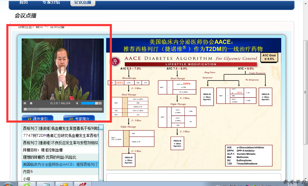Go to the 首页 navigation tab
This screenshot has width=308, height=186.
point(23,2)
